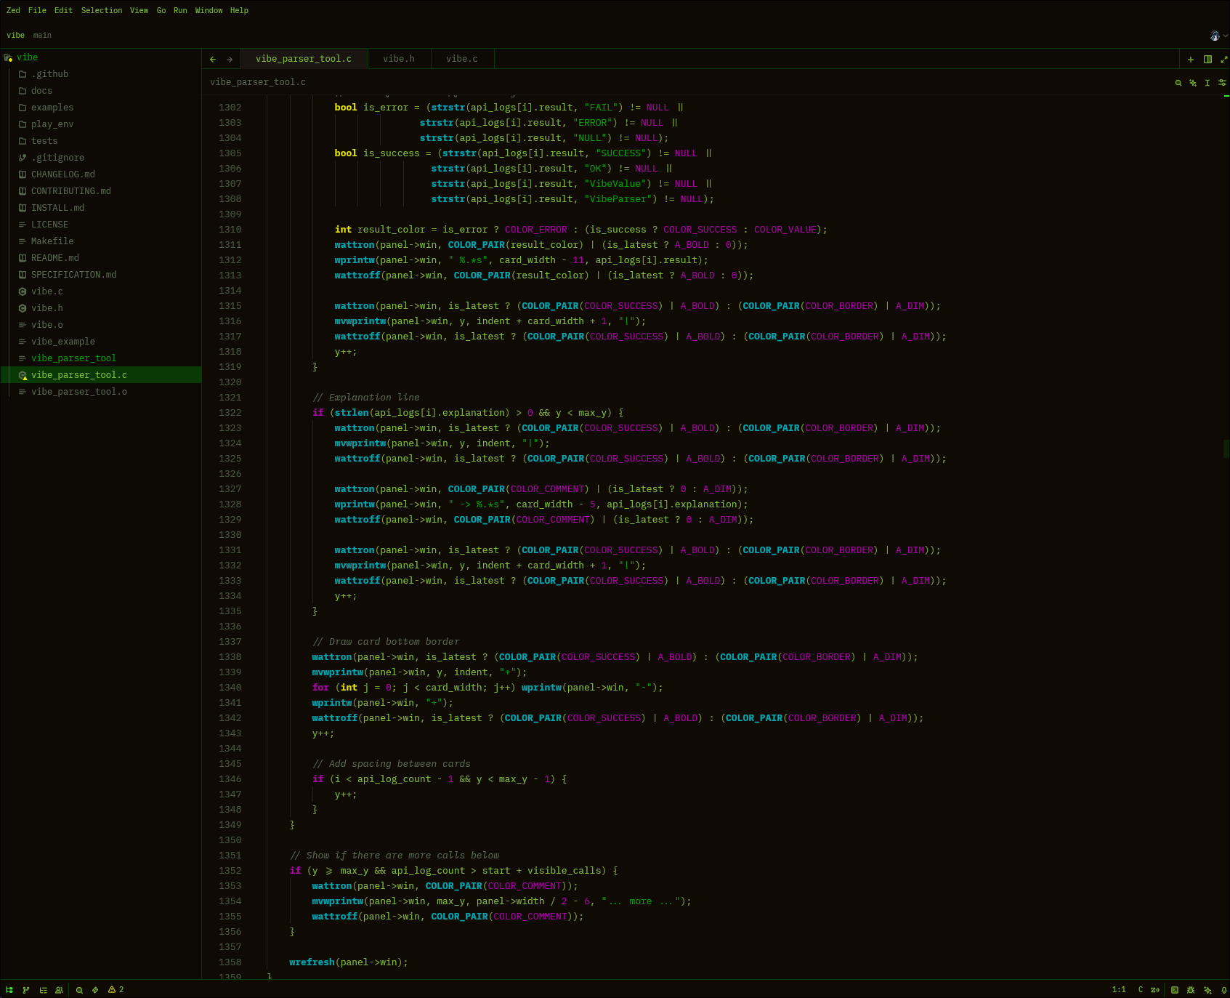This screenshot has width=1230, height=998.
Task: Toggle the project panel in status bar
Action: (9, 989)
